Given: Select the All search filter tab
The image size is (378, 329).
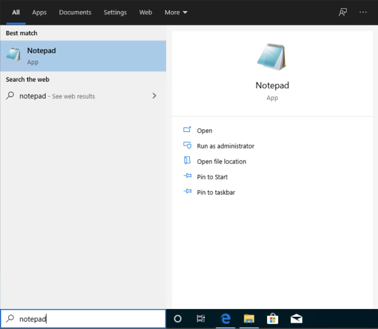Looking at the screenshot, I should [x=16, y=12].
